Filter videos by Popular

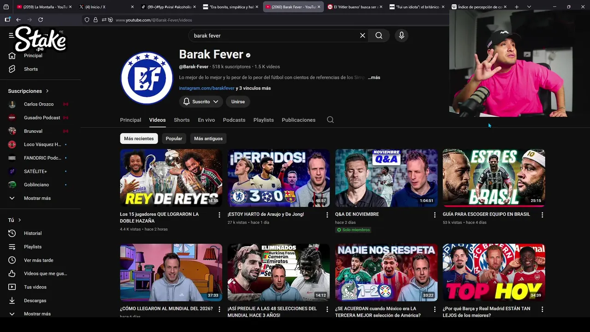click(x=174, y=138)
